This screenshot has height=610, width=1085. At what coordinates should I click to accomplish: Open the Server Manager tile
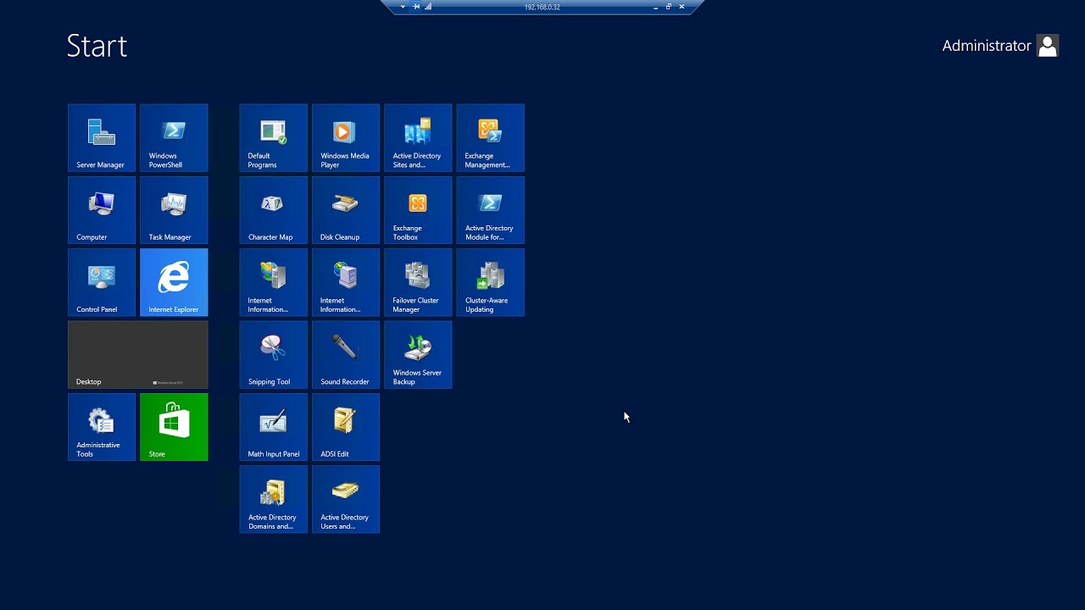pos(102,138)
